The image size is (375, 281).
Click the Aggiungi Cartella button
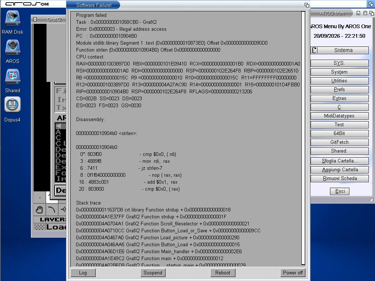click(x=339, y=170)
